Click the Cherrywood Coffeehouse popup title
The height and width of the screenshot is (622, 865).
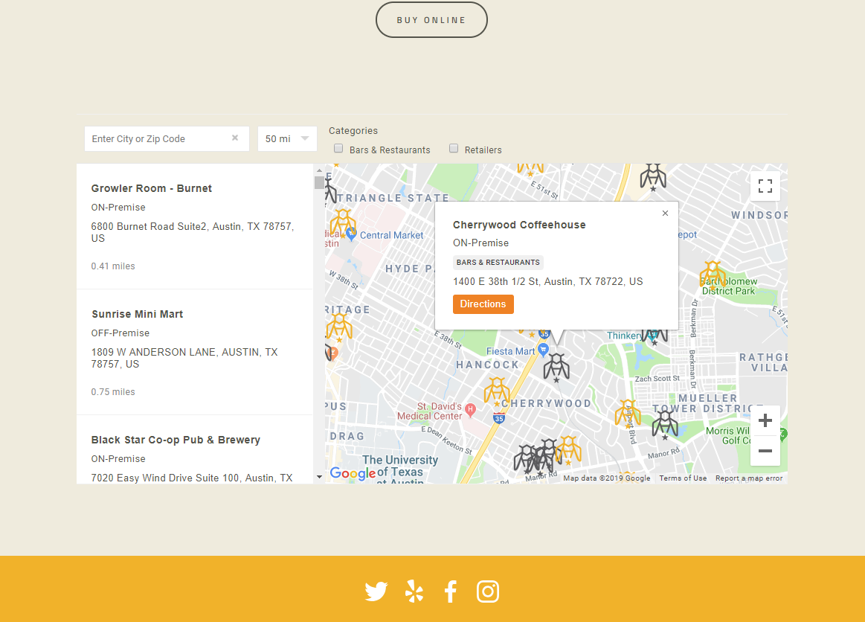point(519,225)
